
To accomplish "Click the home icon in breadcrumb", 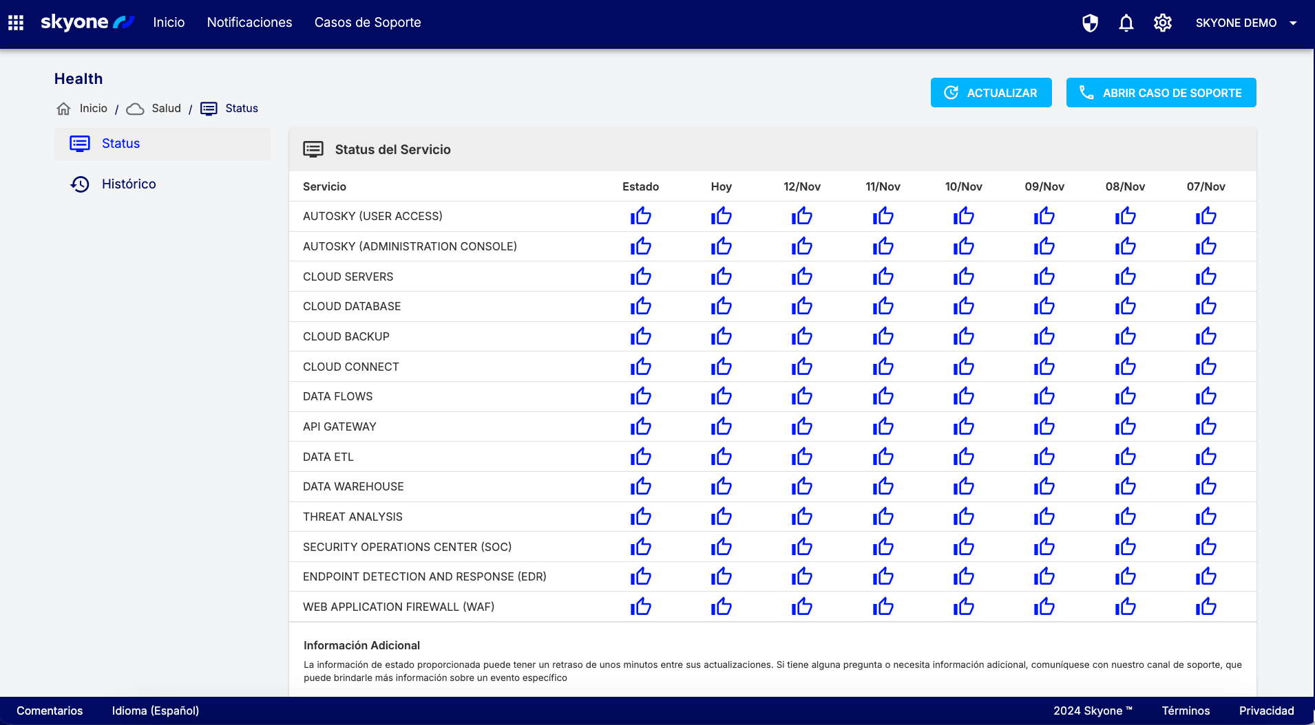I will click(63, 109).
